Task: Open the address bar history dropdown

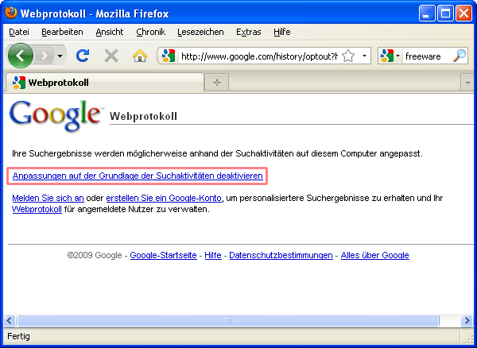Action: click(364, 56)
